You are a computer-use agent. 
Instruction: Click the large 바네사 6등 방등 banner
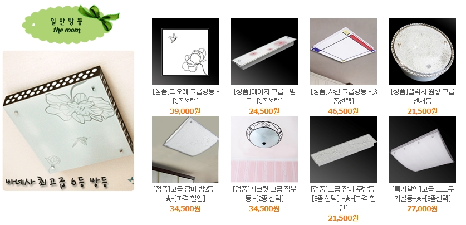(x=68, y=121)
